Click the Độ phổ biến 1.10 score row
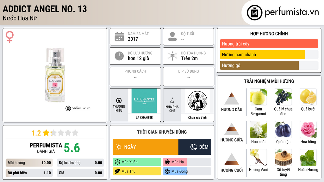This screenshot has height=182, width=324. 29,173
